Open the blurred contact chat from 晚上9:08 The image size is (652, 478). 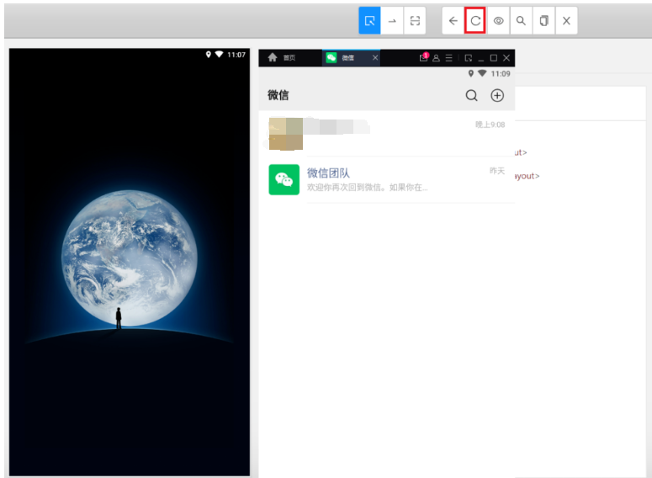pos(387,134)
